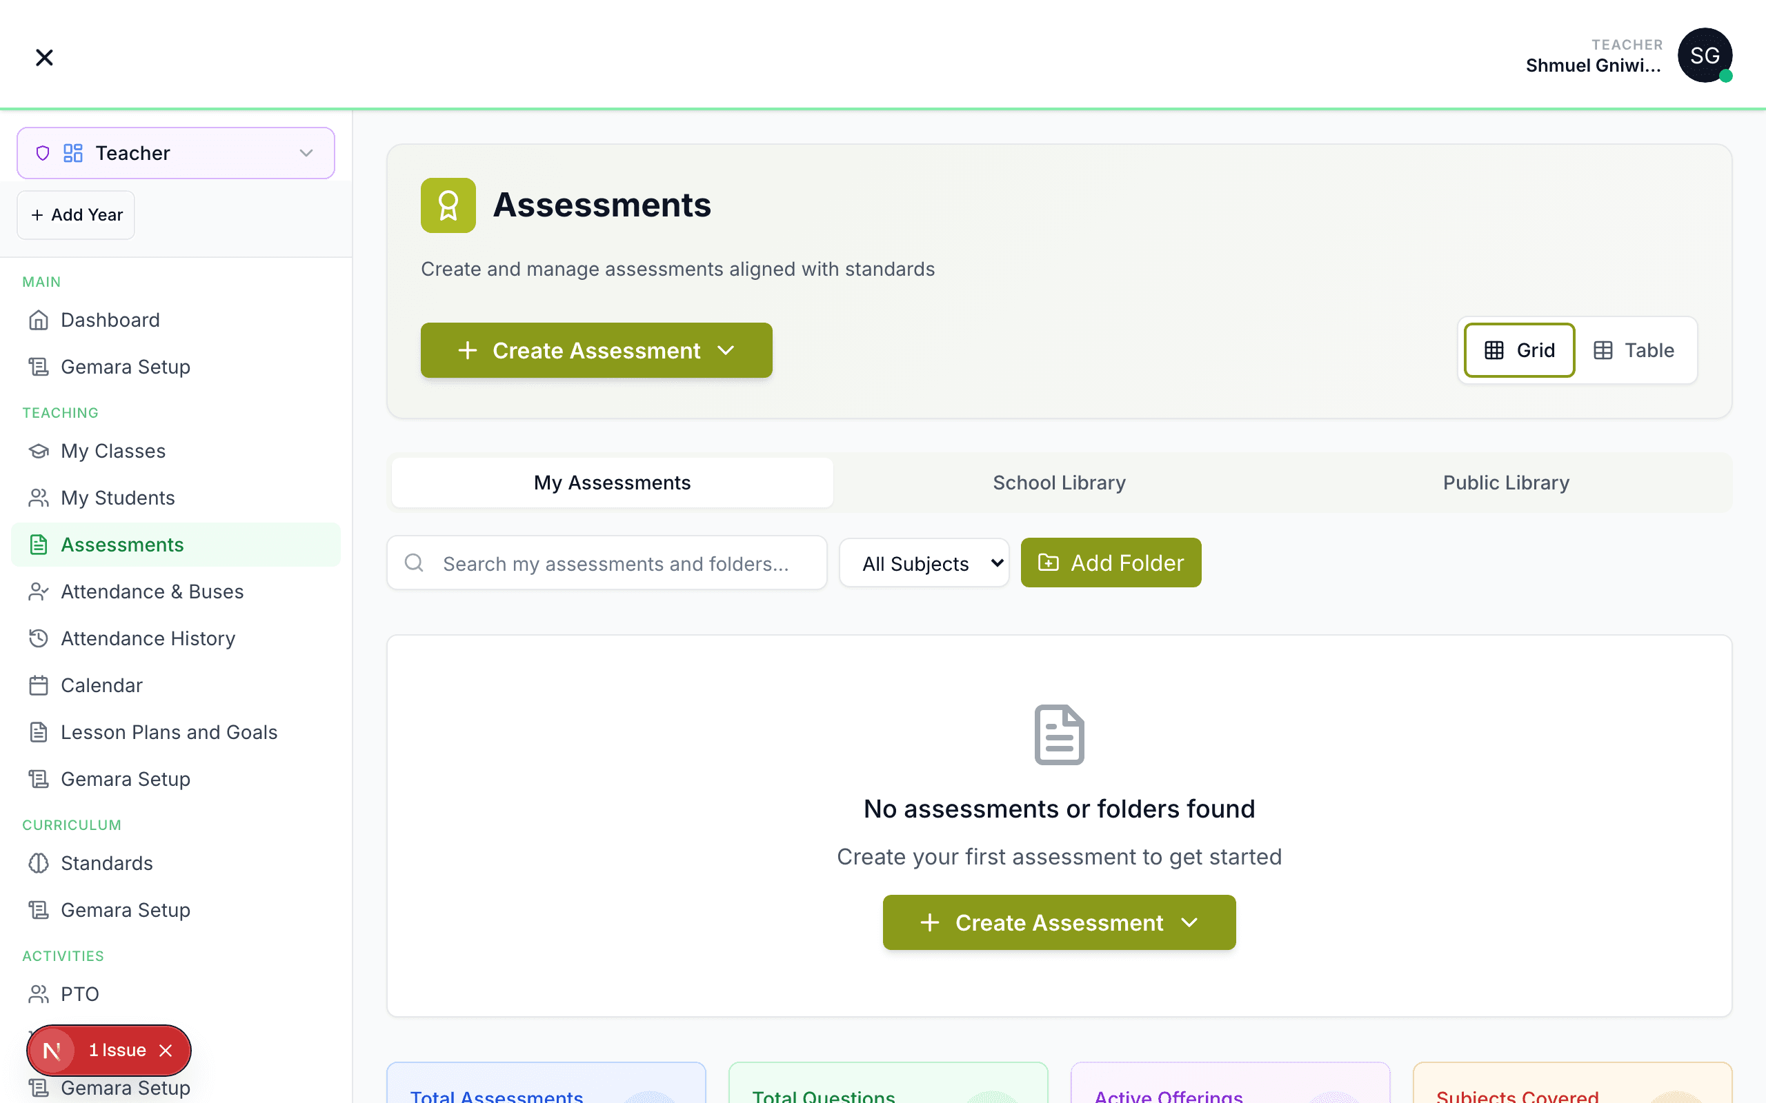Click the Assessments ribbon badge icon

coord(448,205)
